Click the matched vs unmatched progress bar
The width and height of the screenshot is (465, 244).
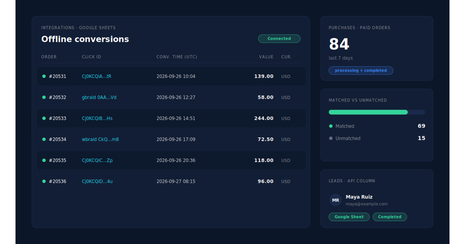tap(377, 112)
